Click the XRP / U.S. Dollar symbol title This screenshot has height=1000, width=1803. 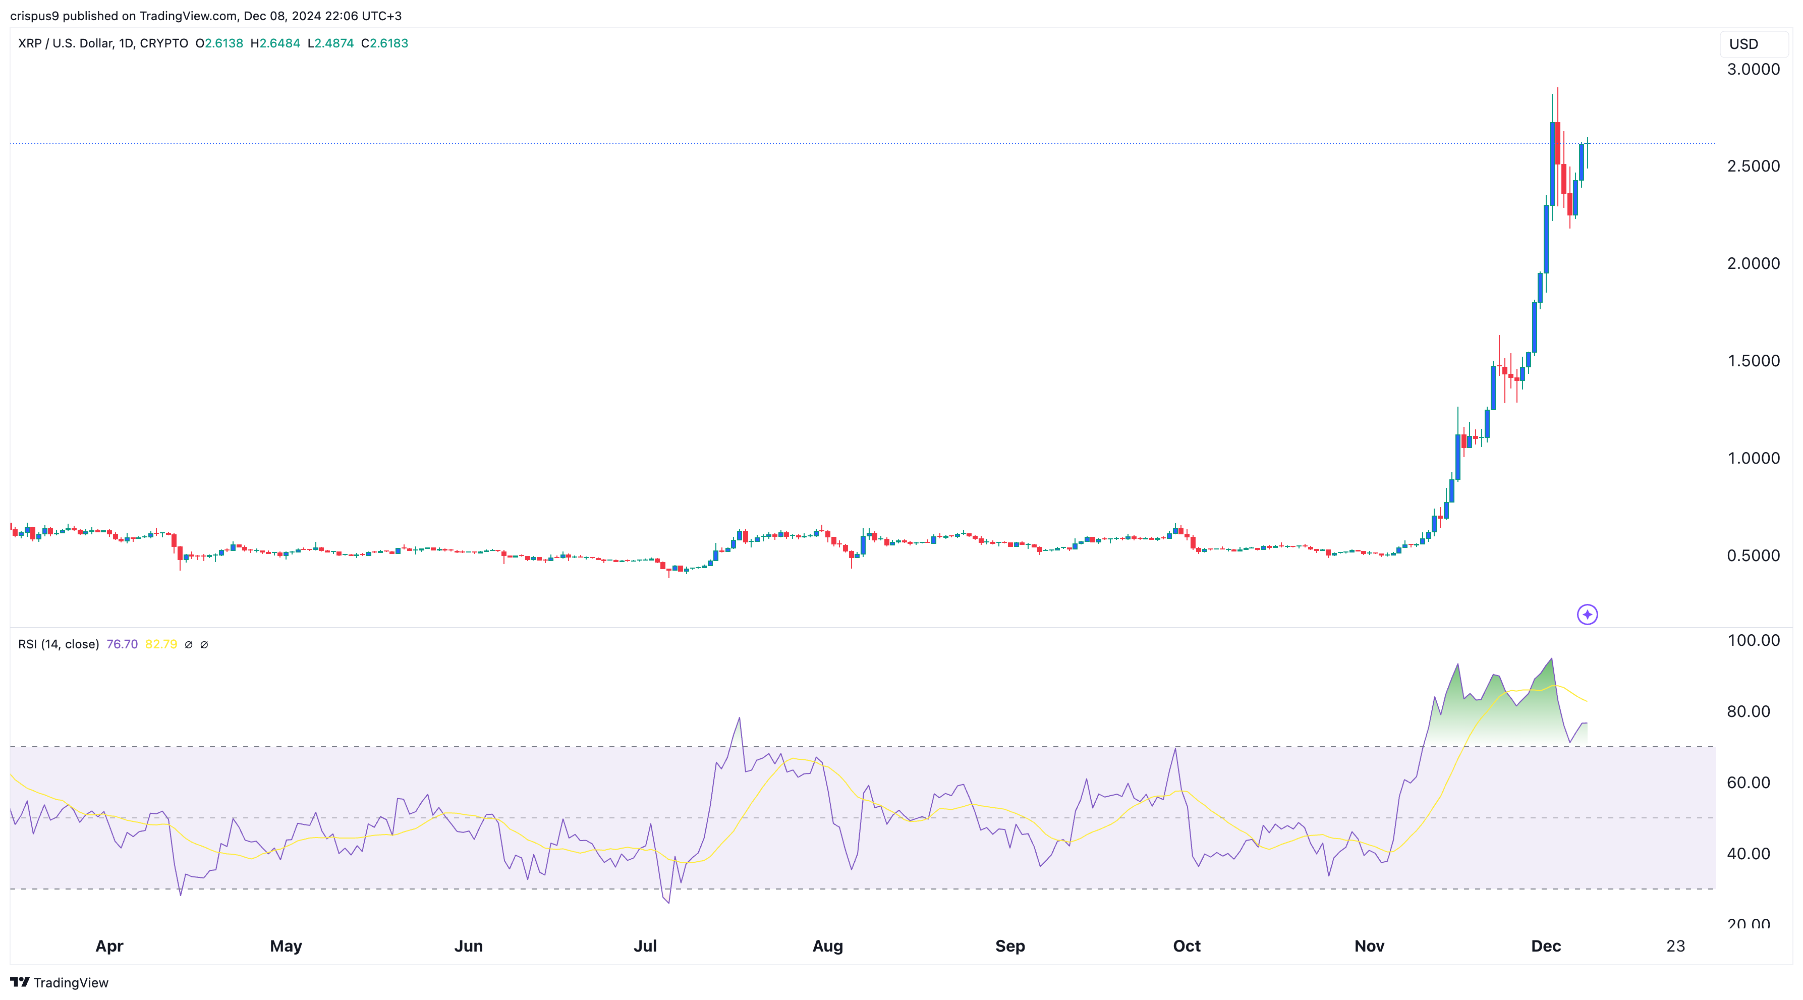[x=103, y=43]
